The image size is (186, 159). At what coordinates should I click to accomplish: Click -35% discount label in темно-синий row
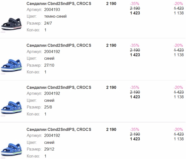click(x=134, y=3)
